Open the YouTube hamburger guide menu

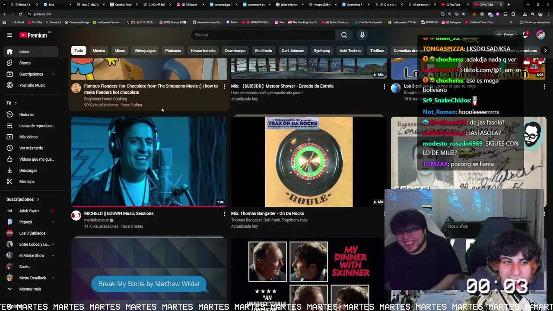pos(10,35)
